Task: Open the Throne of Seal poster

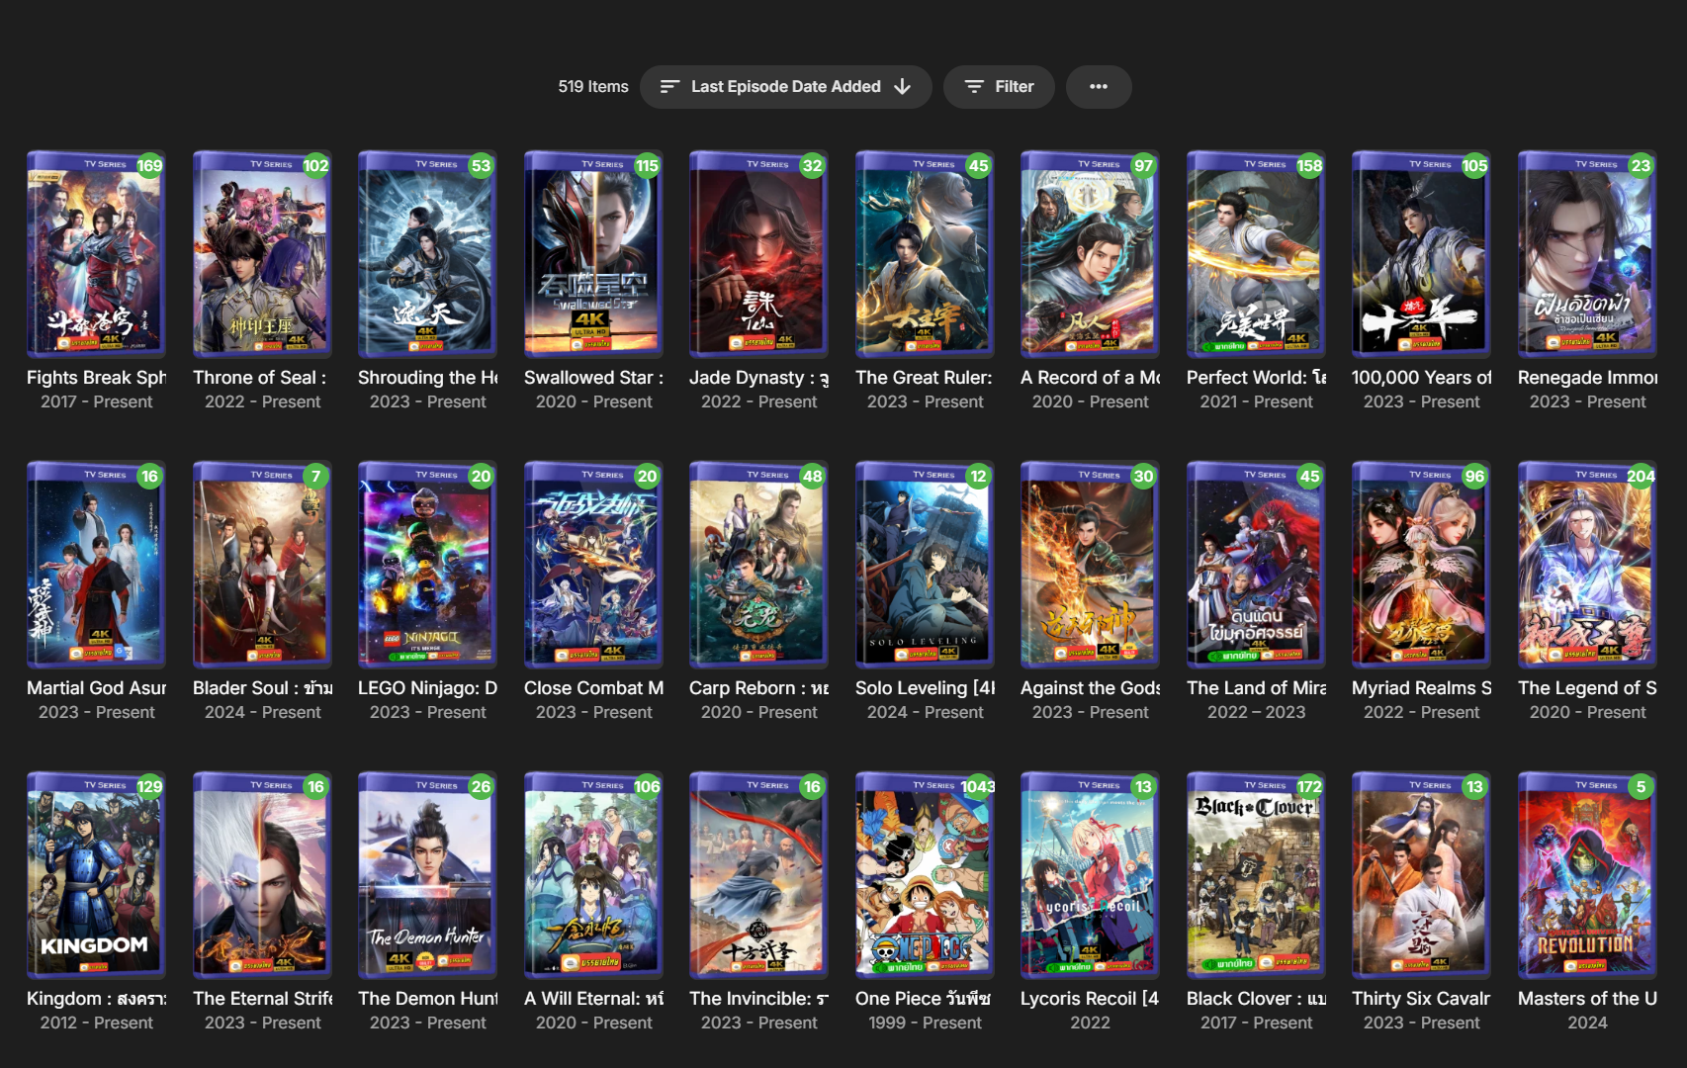Action: [x=262, y=254]
